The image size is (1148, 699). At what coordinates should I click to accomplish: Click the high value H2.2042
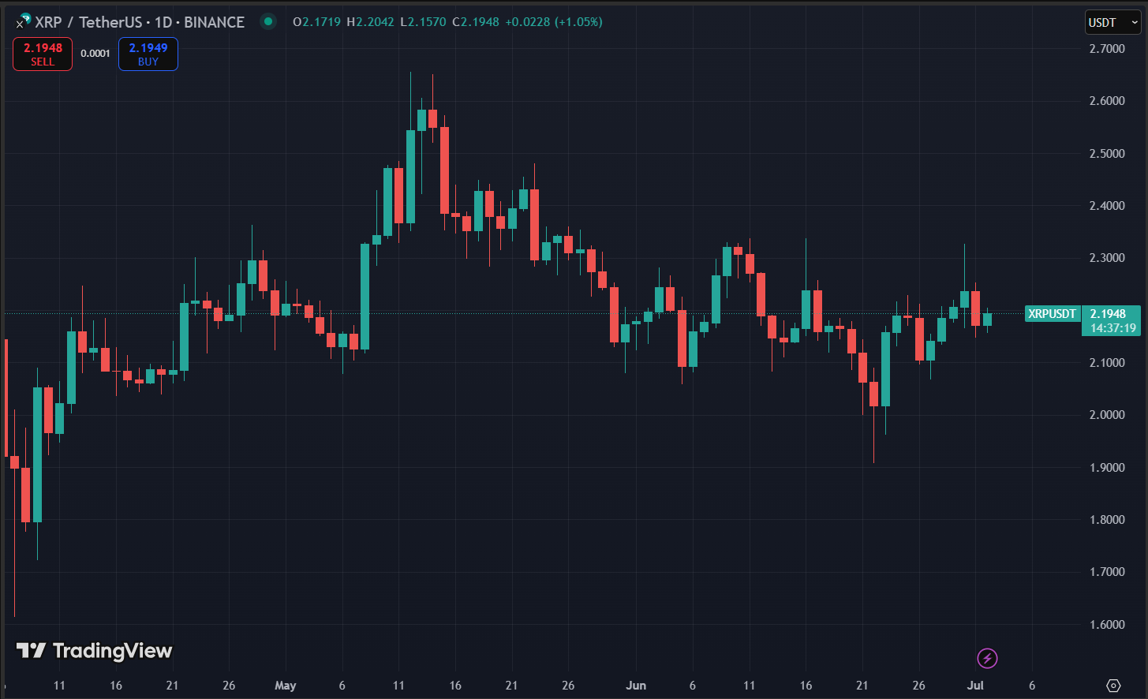[x=370, y=22]
